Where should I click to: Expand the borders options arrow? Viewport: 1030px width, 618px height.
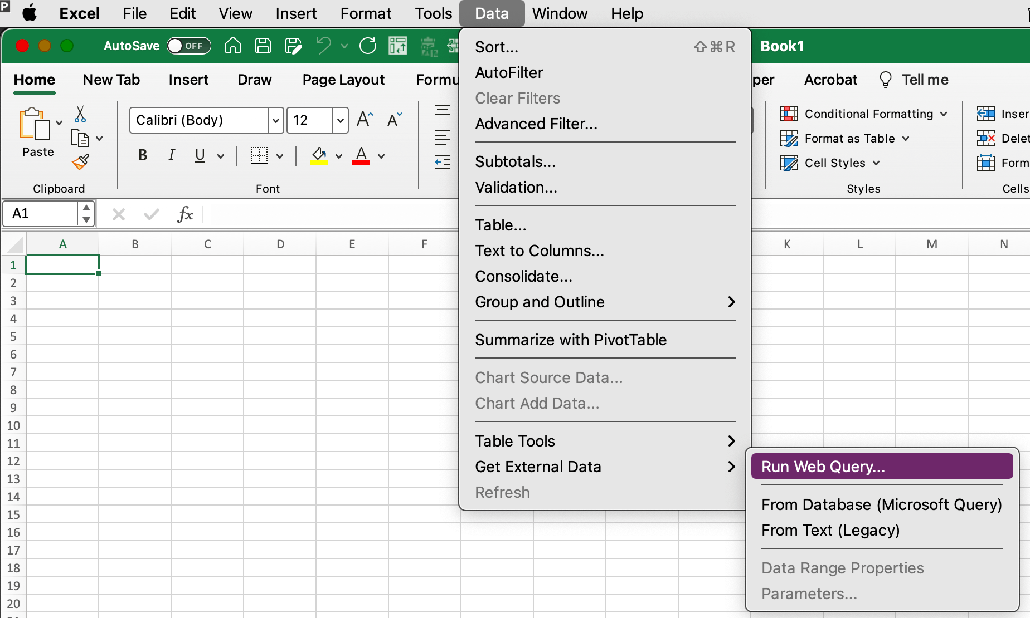coord(280,156)
